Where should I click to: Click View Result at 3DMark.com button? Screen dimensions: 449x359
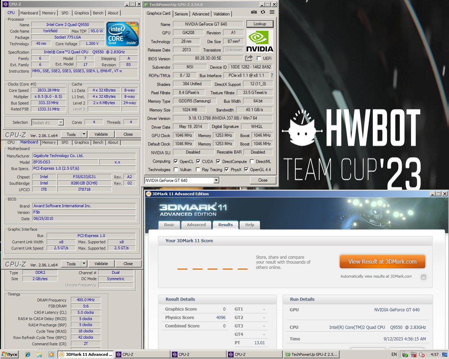(382, 262)
